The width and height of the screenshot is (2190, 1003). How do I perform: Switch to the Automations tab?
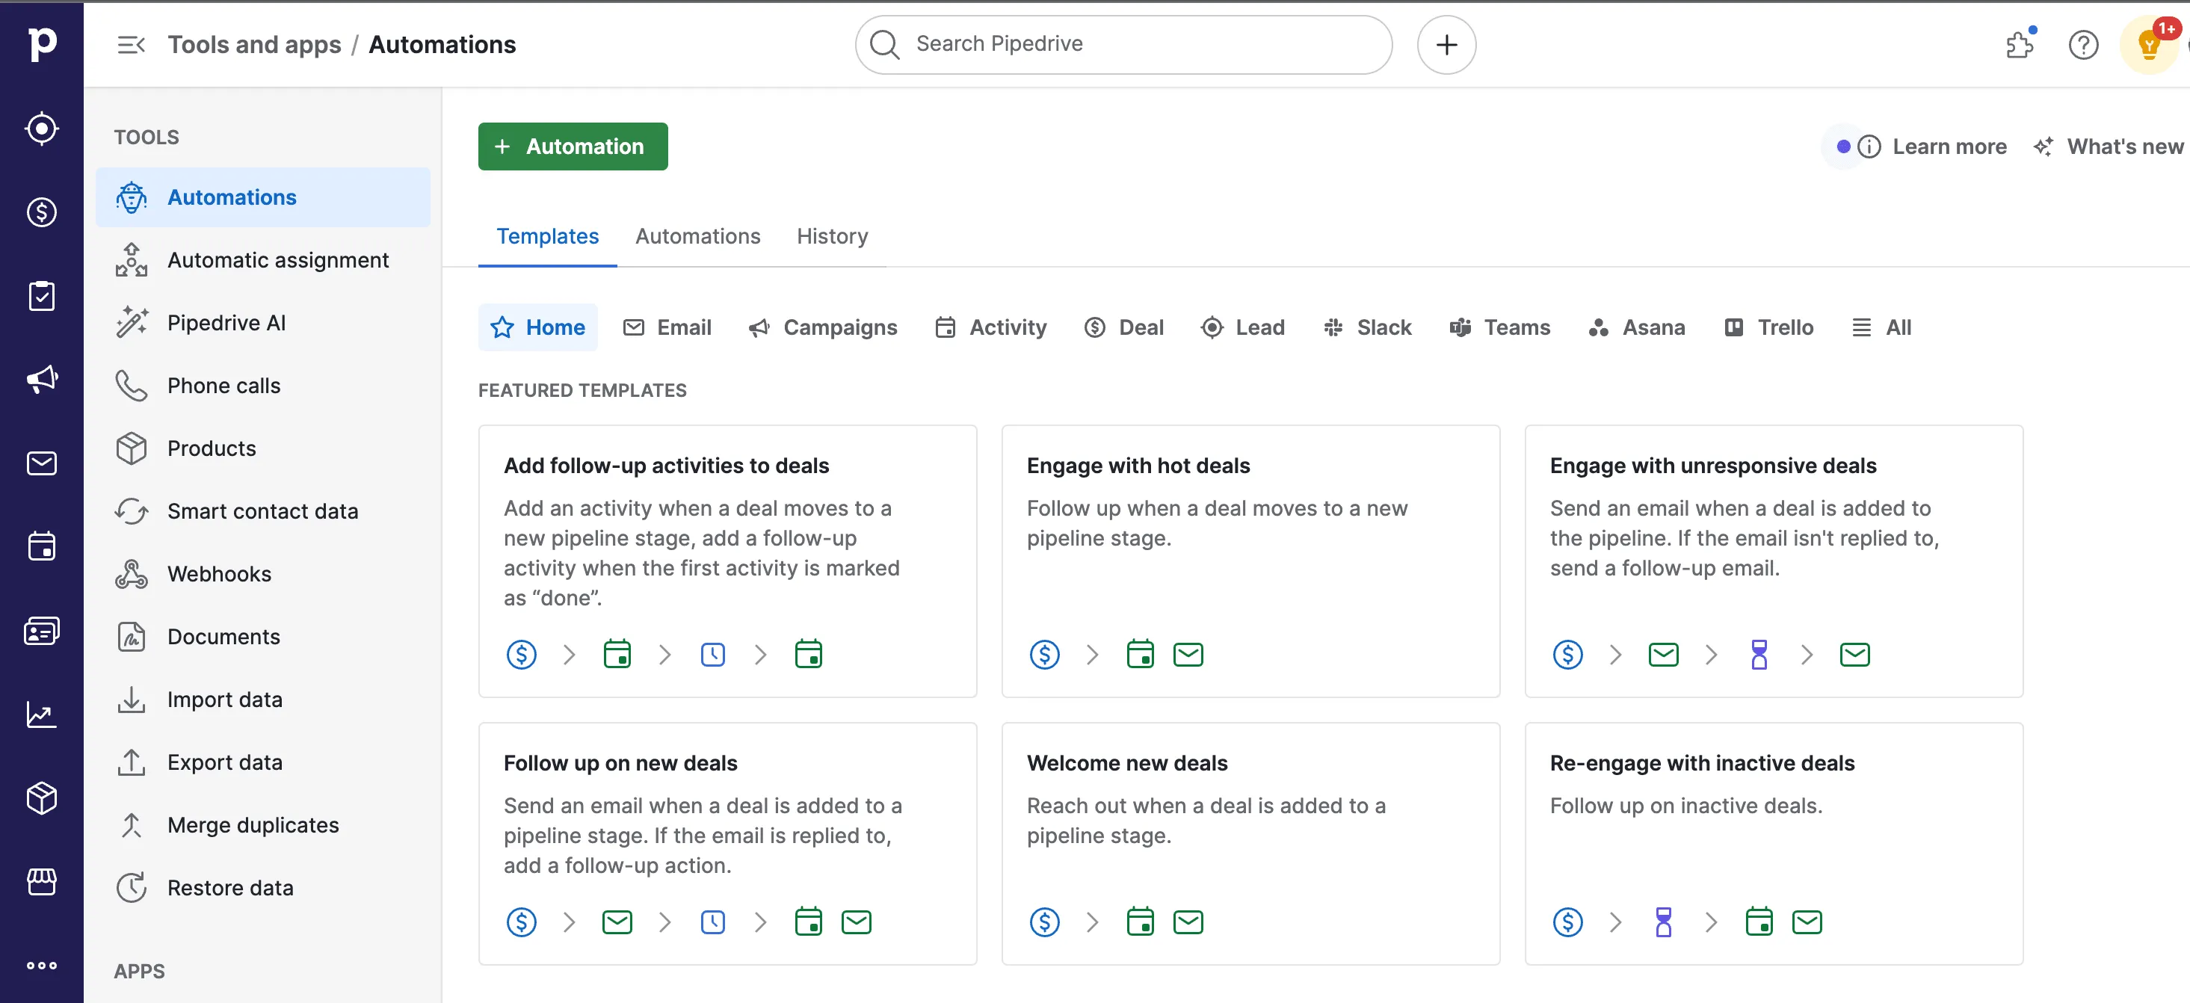click(697, 236)
